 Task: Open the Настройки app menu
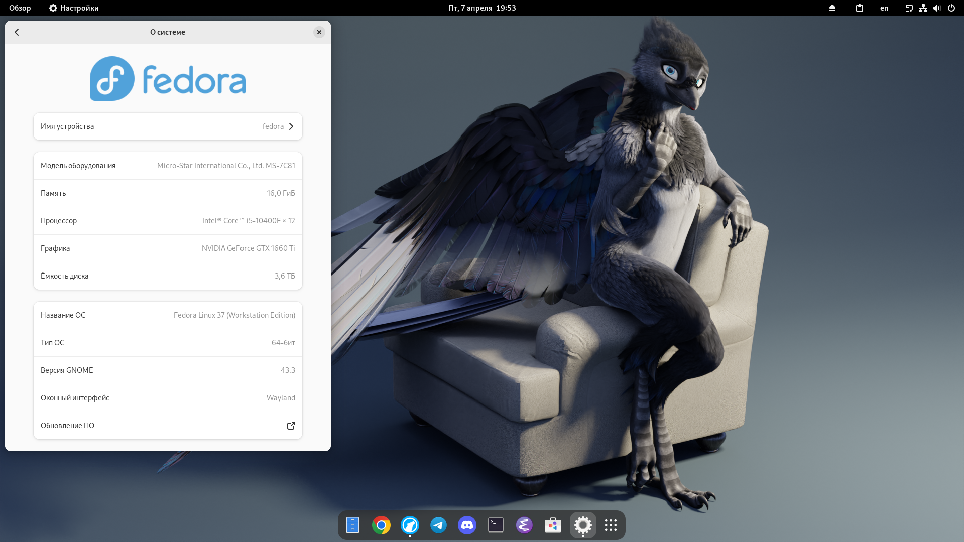click(x=74, y=8)
